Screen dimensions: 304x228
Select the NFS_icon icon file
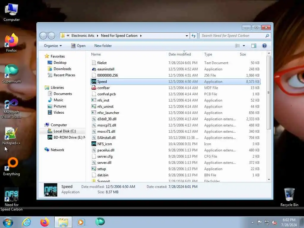point(175,144)
